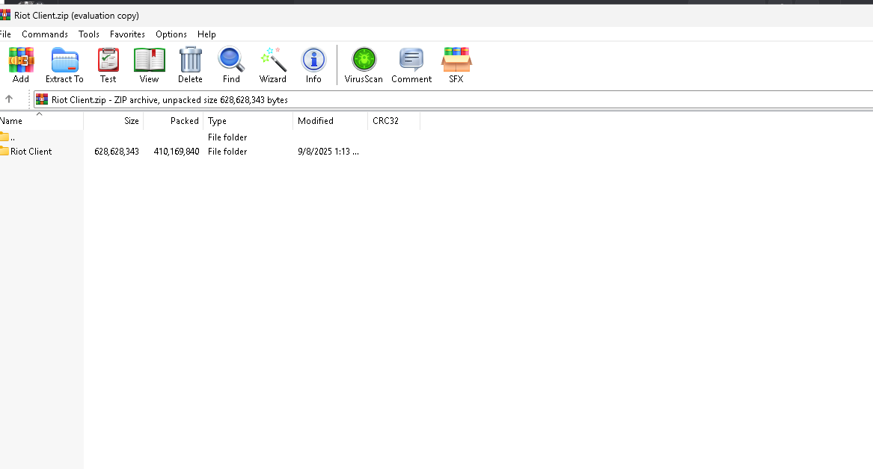Open the View toolbar icon
Image resolution: width=873 pixels, height=469 pixels.
pos(149,64)
